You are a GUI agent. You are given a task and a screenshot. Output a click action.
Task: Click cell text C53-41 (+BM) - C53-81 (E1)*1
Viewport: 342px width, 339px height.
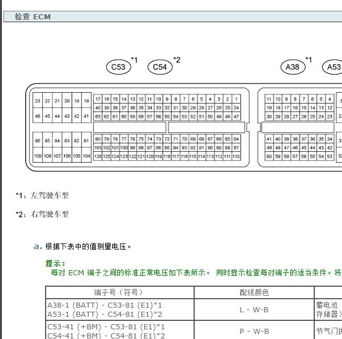[106, 327]
